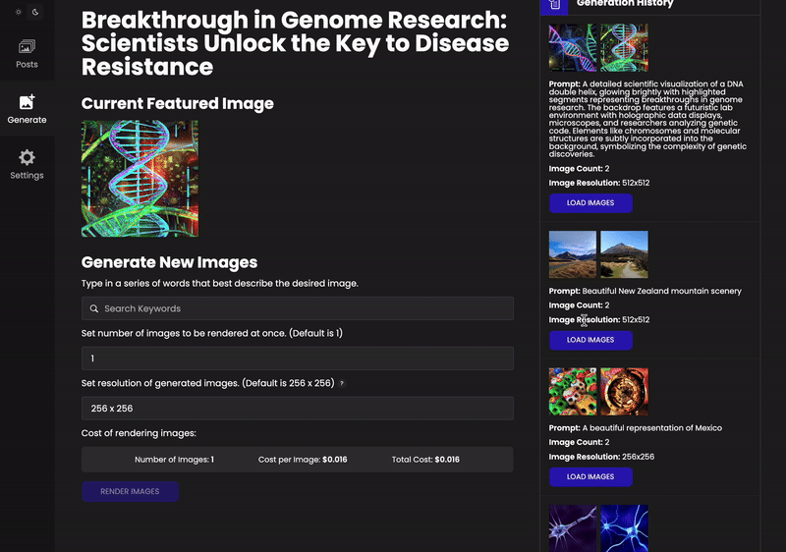Click the 'Beautiful New Zealand mountain scenery' prompt
The width and height of the screenshot is (786, 552).
tap(661, 291)
